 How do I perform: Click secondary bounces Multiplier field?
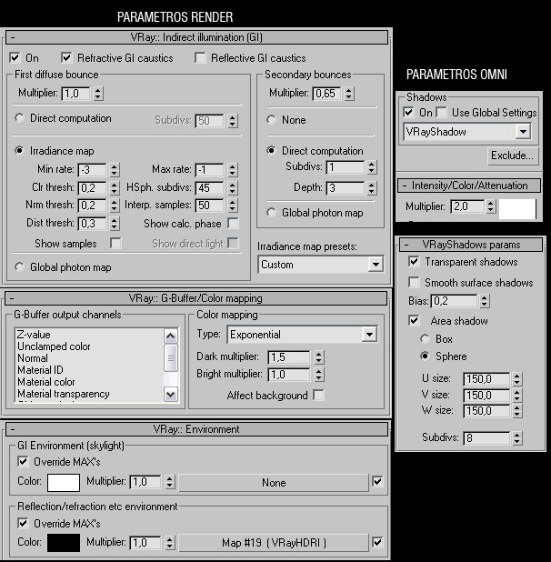tap(326, 94)
